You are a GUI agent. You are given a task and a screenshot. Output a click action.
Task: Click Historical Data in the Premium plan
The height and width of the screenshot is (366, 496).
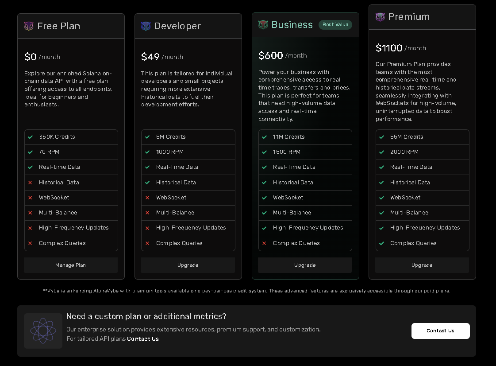click(410, 183)
